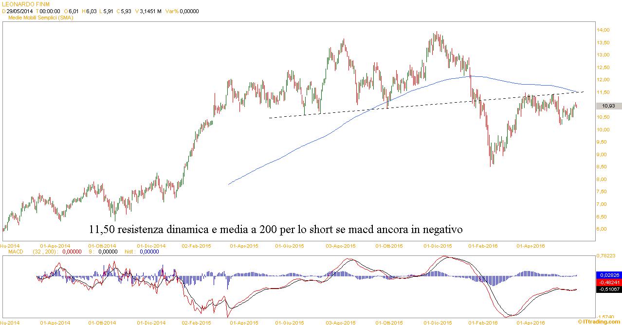
Task: Click 01-Apr-2016 on the MACD panel date axis
Action: [x=531, y=322]
